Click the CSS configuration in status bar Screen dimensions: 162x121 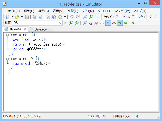[x=91, y=116]
